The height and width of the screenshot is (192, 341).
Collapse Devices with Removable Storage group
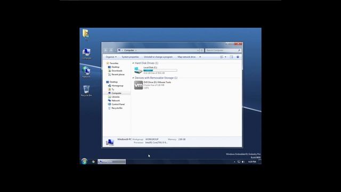tap(133, 78)
